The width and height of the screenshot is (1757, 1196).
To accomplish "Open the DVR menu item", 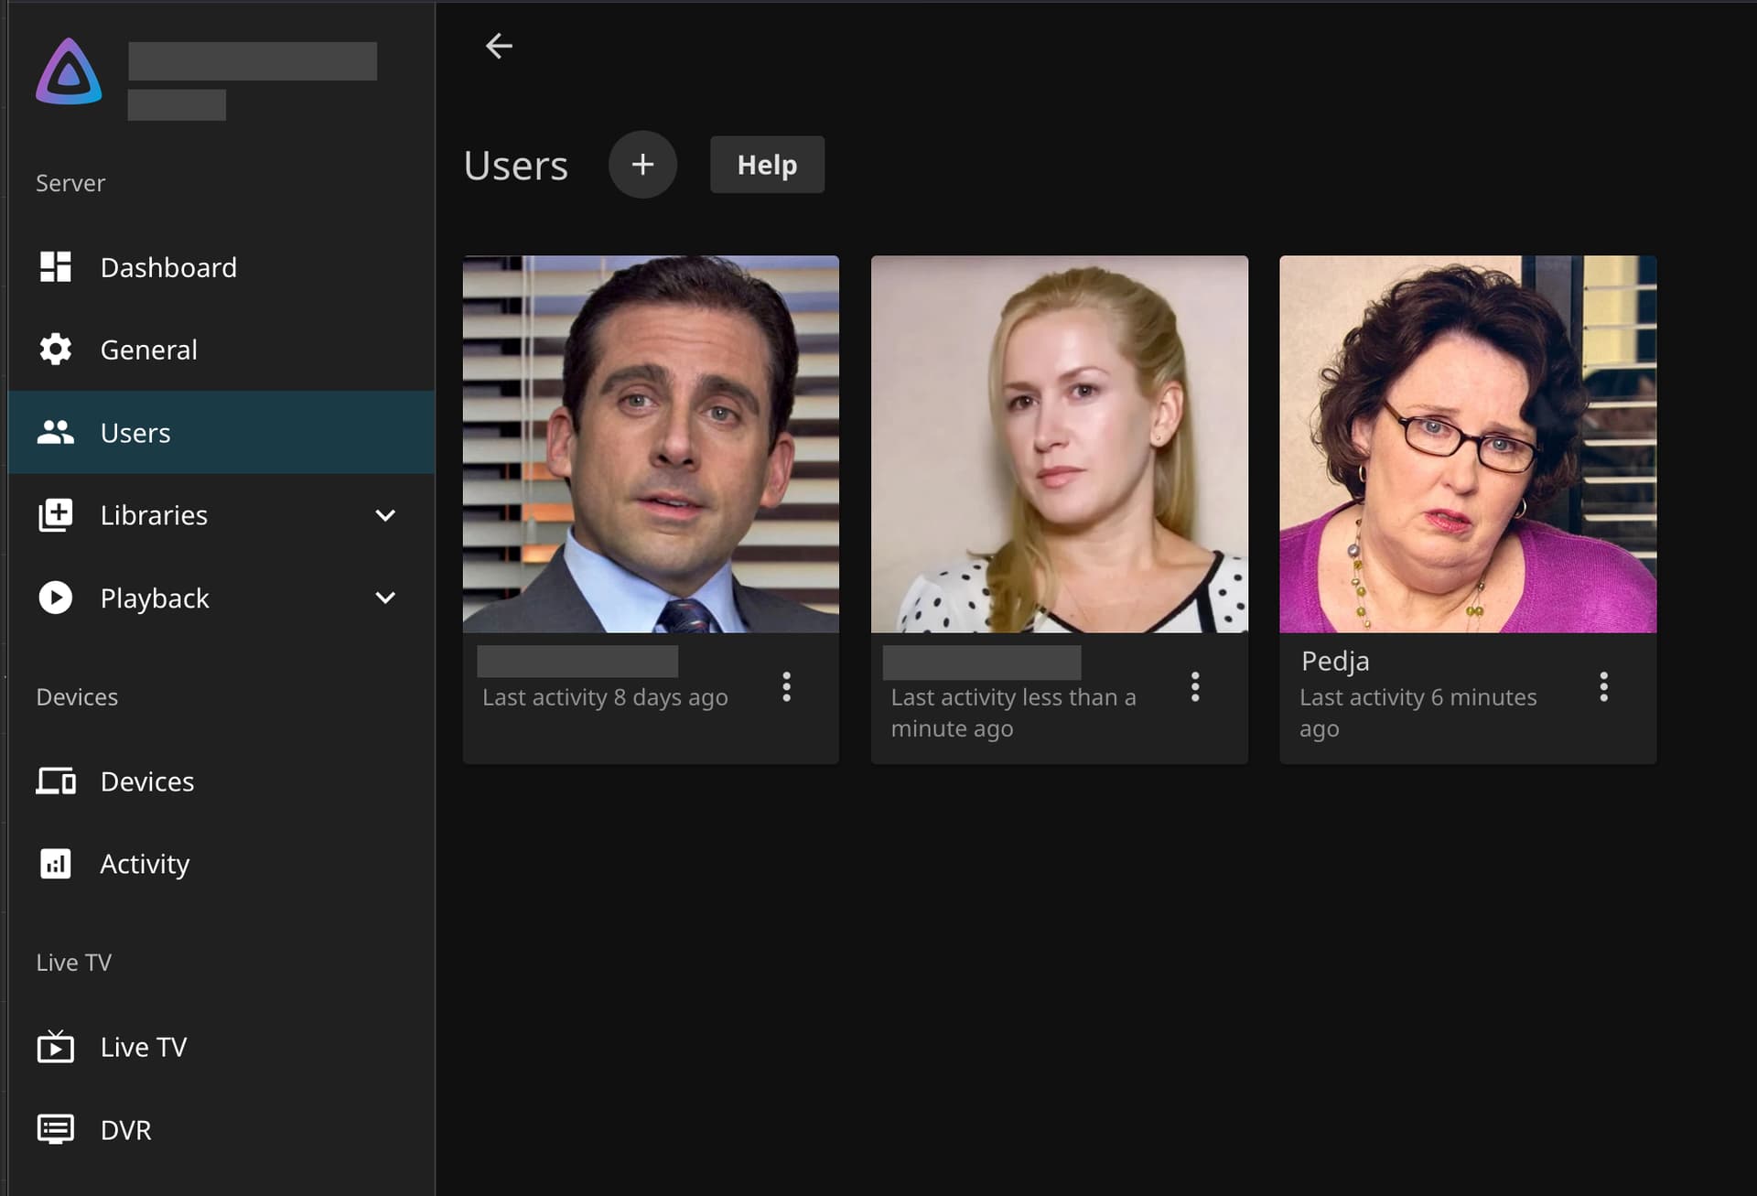I will pyautogui.click(x=125, y=1129).
